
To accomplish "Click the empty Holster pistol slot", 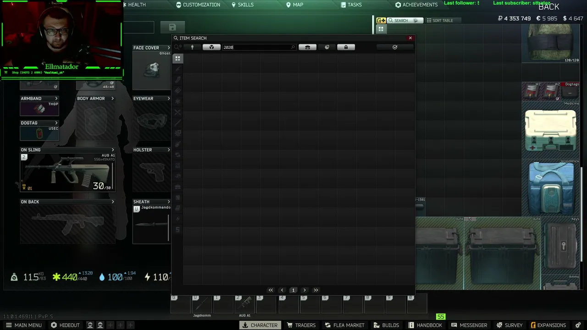I will coord(152,172).
